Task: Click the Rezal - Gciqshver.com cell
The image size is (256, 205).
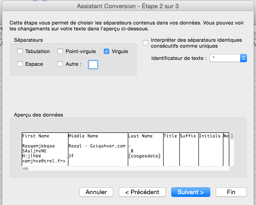Action: (x=97, y=146)
